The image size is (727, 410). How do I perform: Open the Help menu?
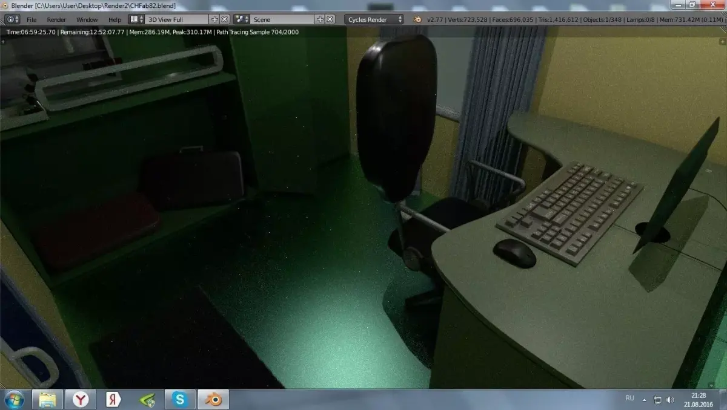[115, 19]
